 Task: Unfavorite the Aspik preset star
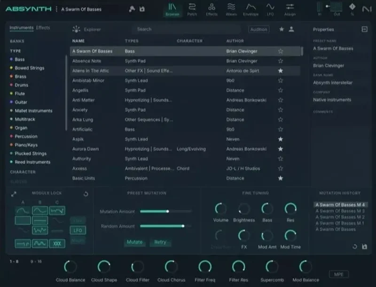(x=280, y=139)
